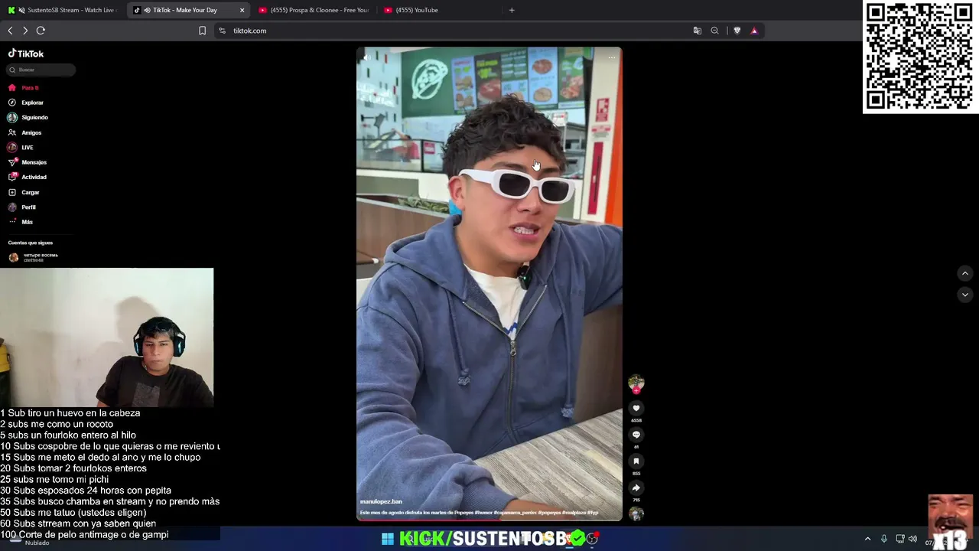Image resolution: width=979 pixels, height=551 pixels.
Task: Seek on the video progress bar
Action: [489, 520]
